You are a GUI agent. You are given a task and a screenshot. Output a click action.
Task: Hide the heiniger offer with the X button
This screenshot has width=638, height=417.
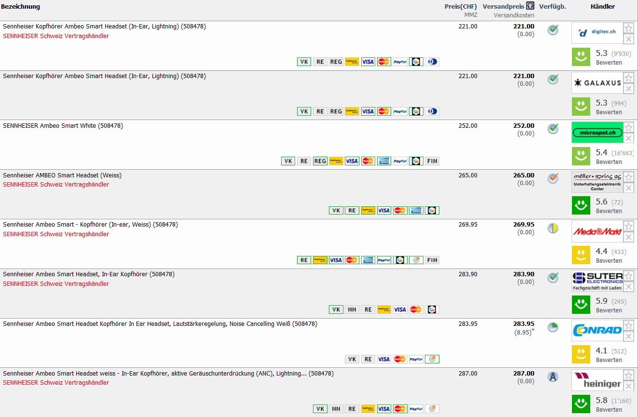[628, 386]
